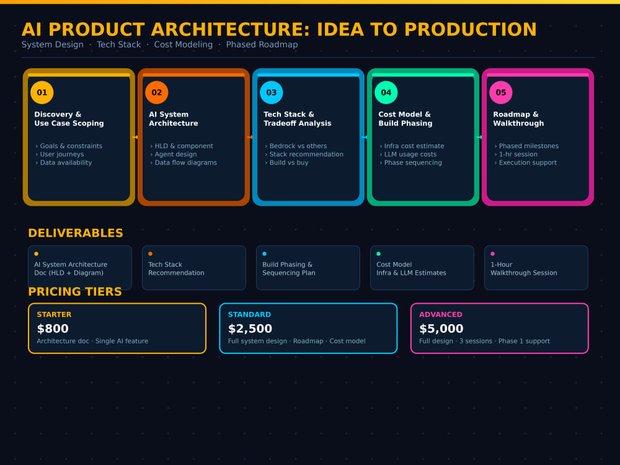Click the blue 03 step badge
This screenshot has width=620, height=465.
click(x=272, y=92)
